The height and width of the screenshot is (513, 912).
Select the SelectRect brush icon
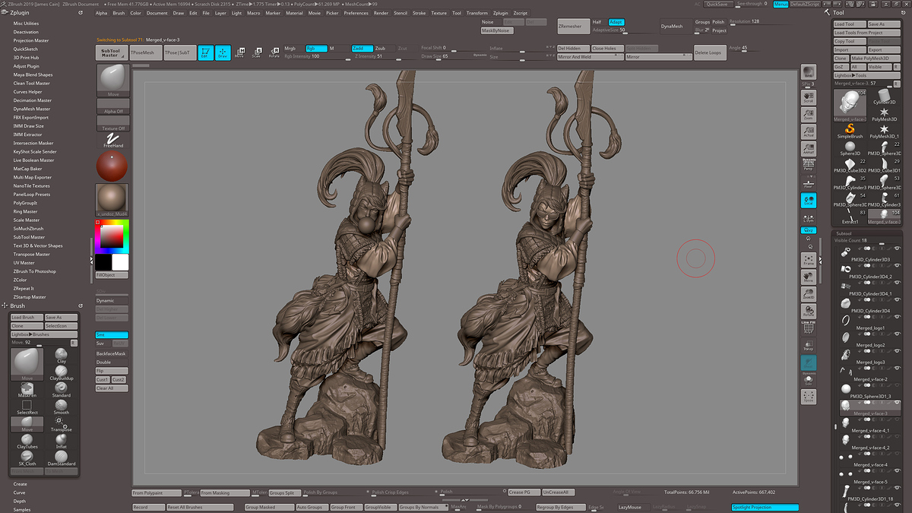(27, 408)
